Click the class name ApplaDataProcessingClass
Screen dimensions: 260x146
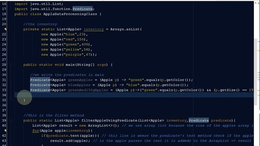70,14
